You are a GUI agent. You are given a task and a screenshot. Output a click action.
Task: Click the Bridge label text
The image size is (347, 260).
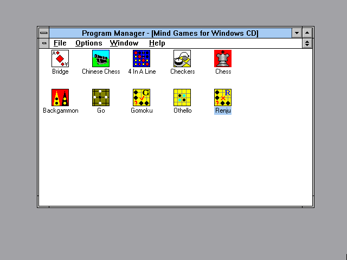pyautogui.click(x=60, y=71)
